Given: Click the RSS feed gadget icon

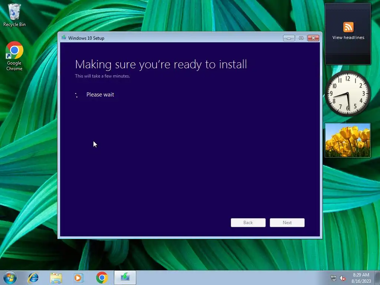Looking at the screenshot, I should pos(348,27).
